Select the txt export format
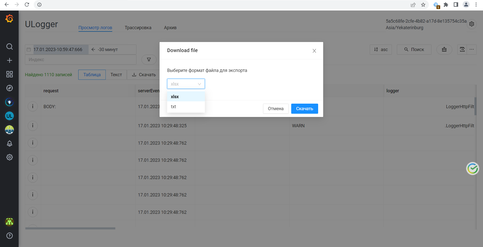The width and height of the screenshot is (483, 247). (173, 107)
